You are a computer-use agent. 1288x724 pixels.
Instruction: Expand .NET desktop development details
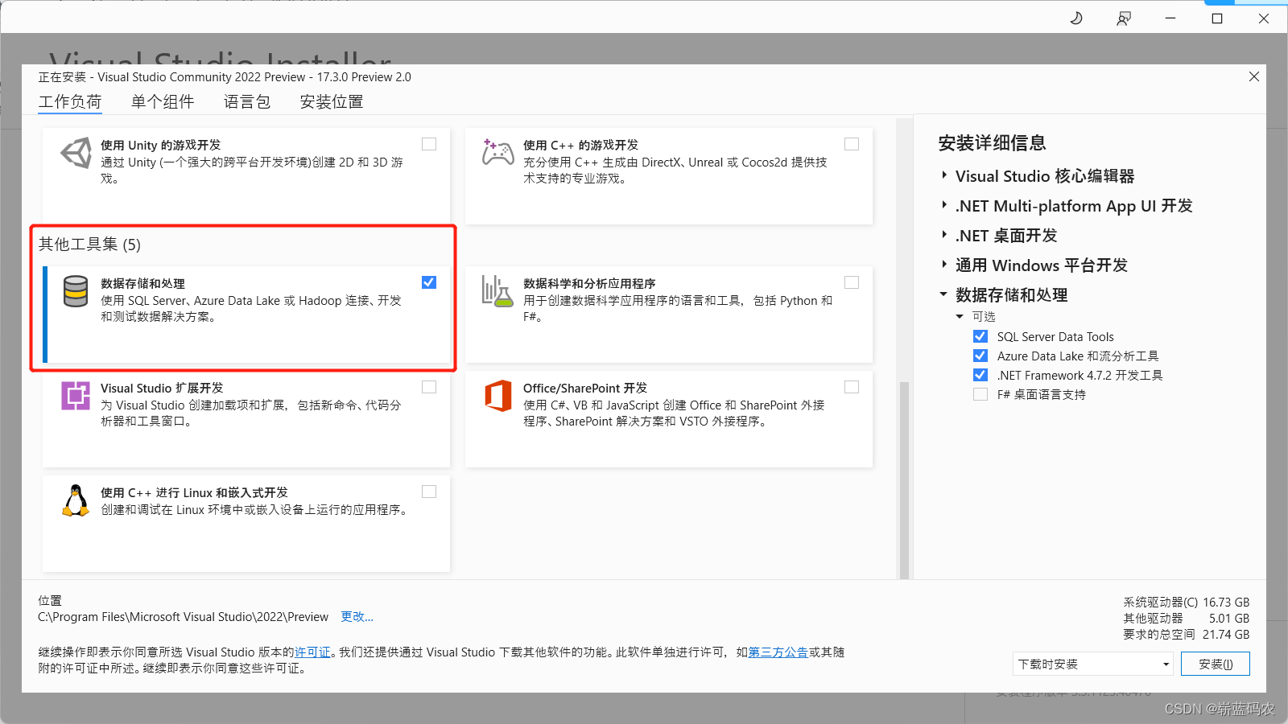coord(944,235)
